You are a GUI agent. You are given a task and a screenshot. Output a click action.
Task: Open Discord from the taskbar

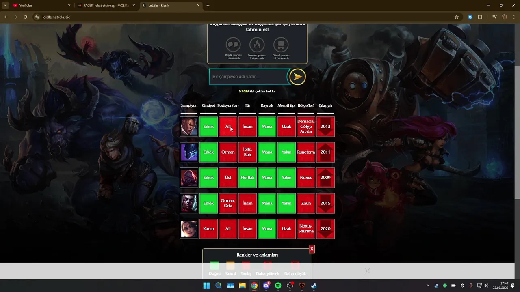pyautogui.click(x=266, y=286)
